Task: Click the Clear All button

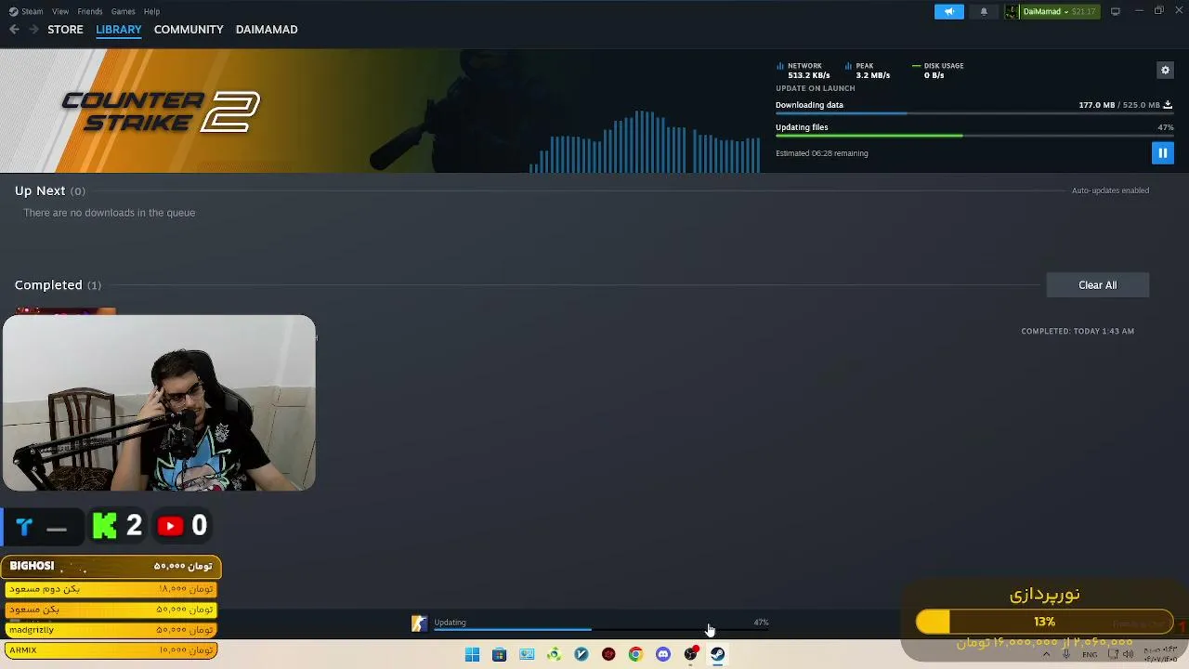Action: (1097, 285)
